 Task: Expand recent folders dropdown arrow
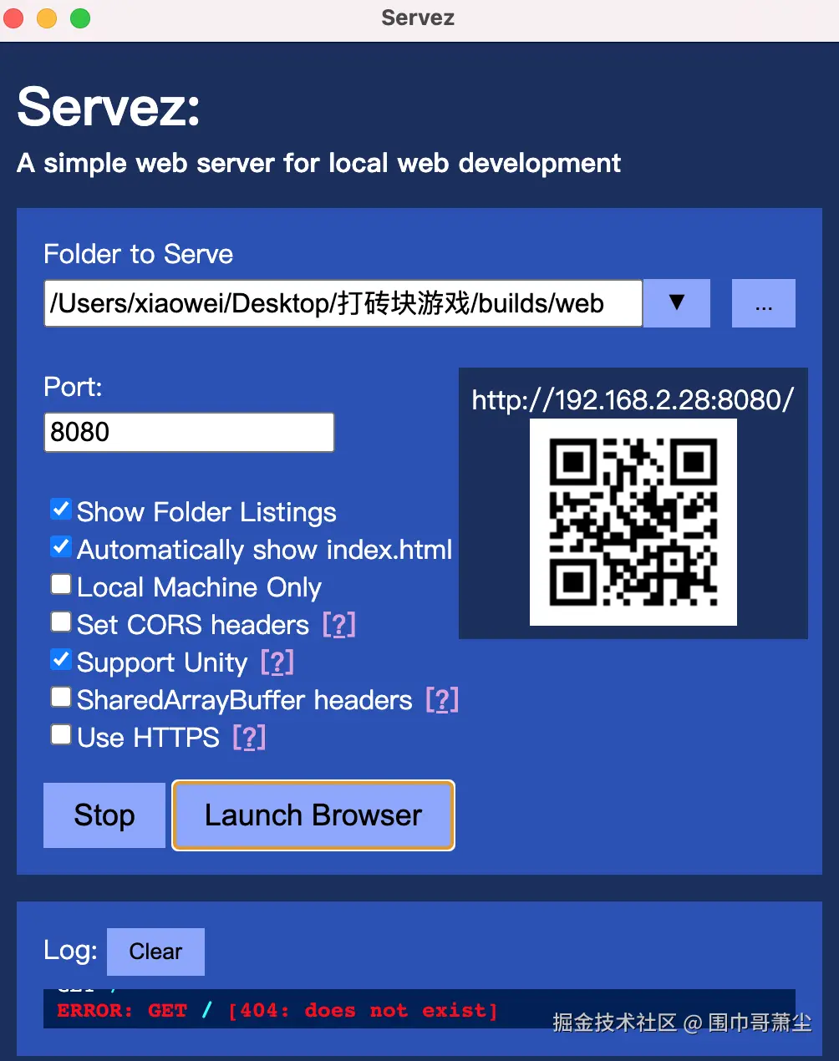coord(677,303)
